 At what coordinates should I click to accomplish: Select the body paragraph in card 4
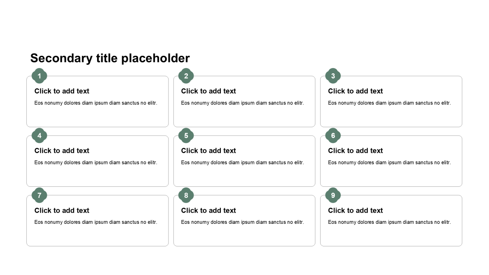[x=96, y=162]
